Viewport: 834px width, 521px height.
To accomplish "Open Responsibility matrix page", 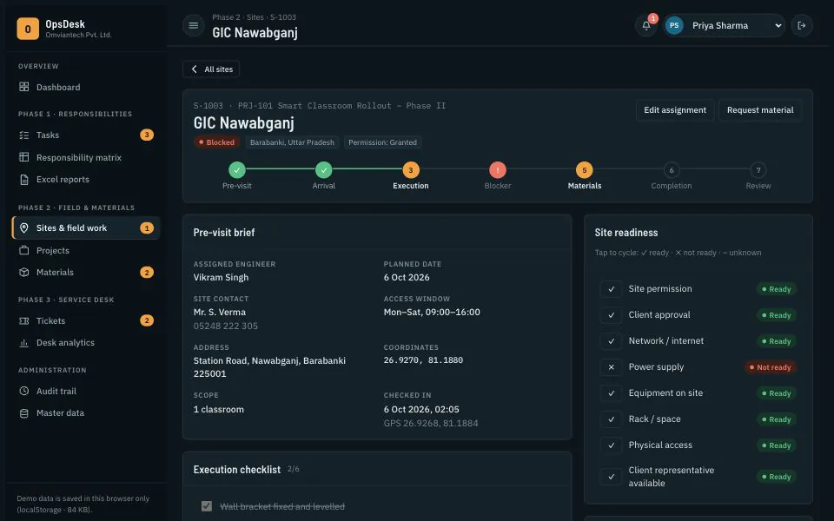I will click(86, 157).
